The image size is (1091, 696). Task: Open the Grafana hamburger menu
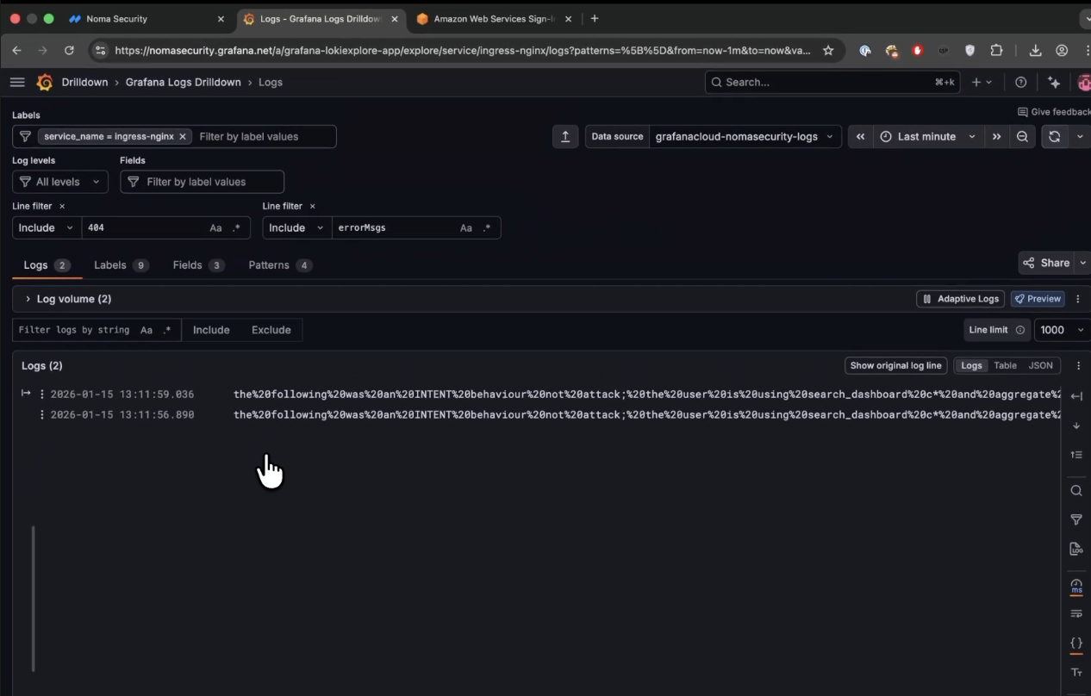(17, 82)
